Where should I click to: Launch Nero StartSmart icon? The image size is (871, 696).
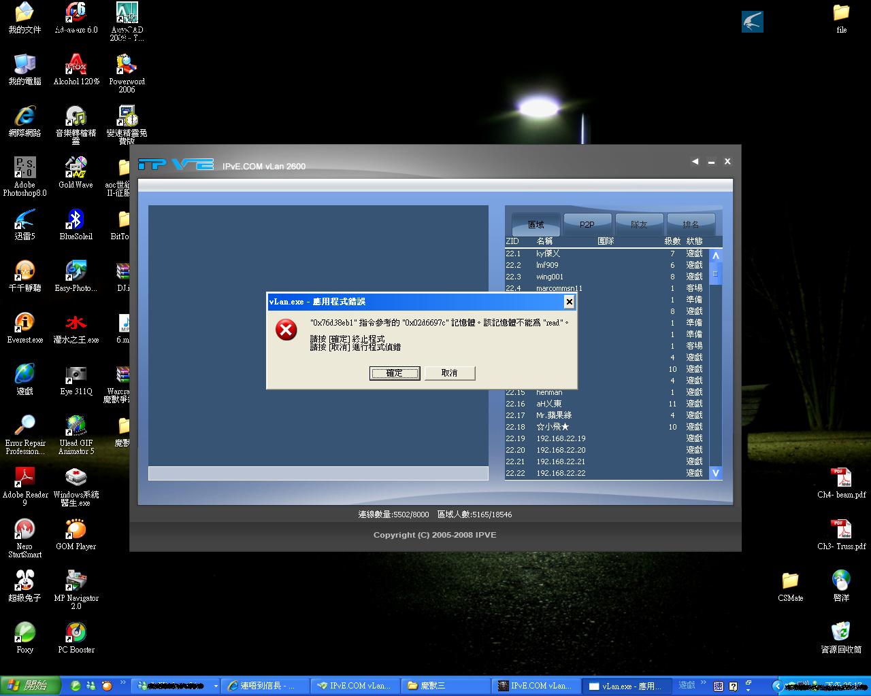click(24, 529)
